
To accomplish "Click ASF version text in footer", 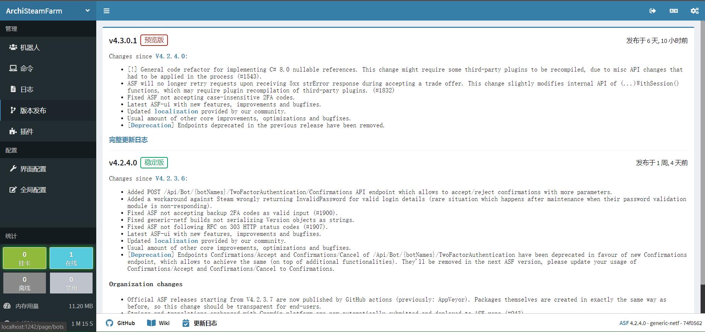I will coord(661,323).
